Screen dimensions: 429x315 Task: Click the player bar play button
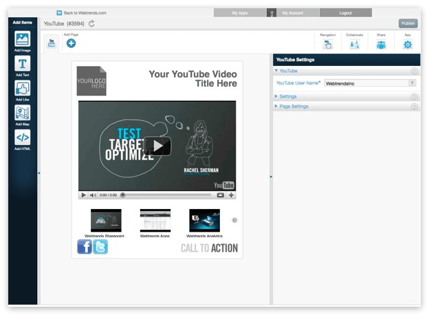pyautogui.click(x=83, y=195)
